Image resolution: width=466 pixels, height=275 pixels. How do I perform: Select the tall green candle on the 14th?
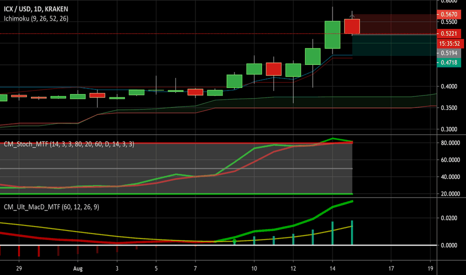pos(332,35)
